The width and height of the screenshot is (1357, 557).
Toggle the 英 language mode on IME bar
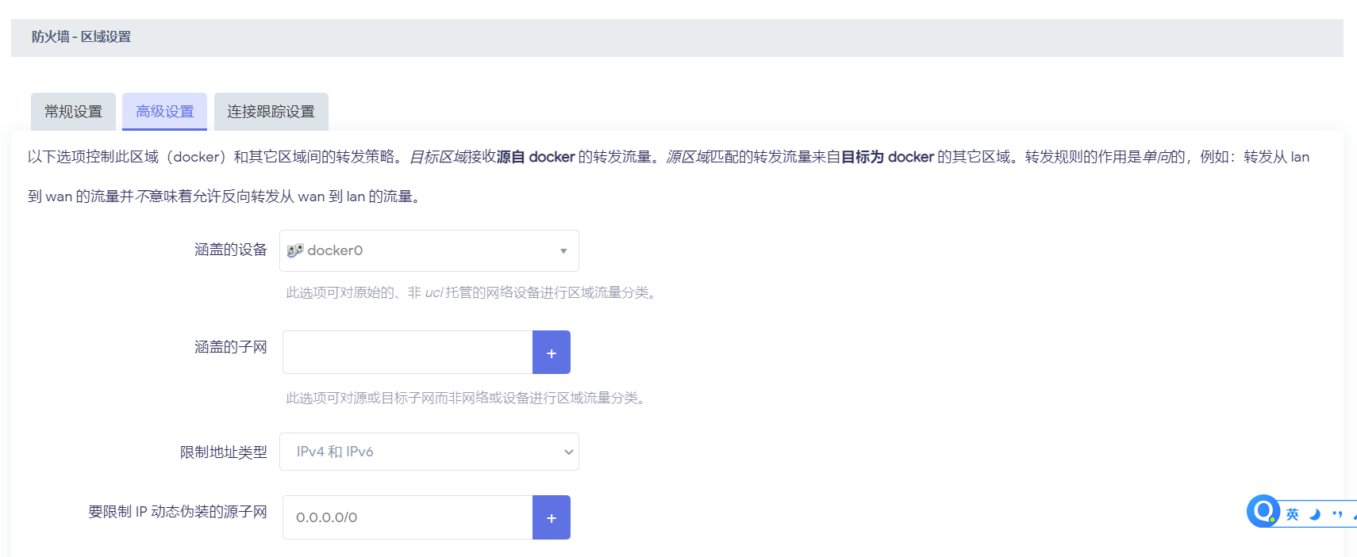click(1293, 515)
